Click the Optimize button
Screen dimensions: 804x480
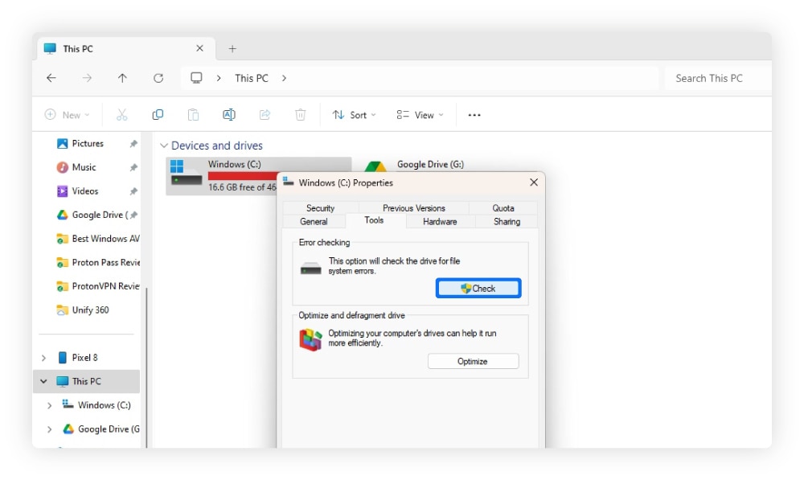point(473,361)
